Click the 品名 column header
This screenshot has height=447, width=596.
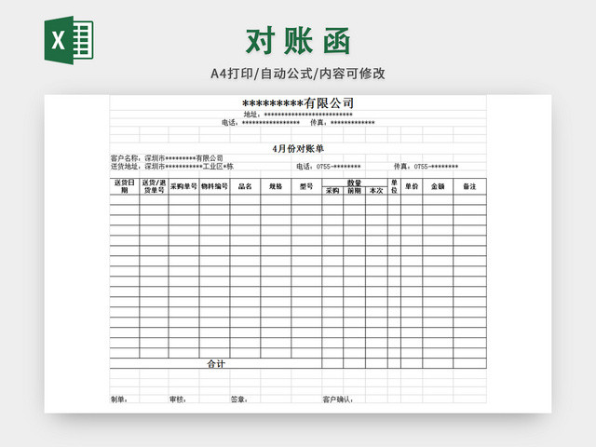pos(245,186)
